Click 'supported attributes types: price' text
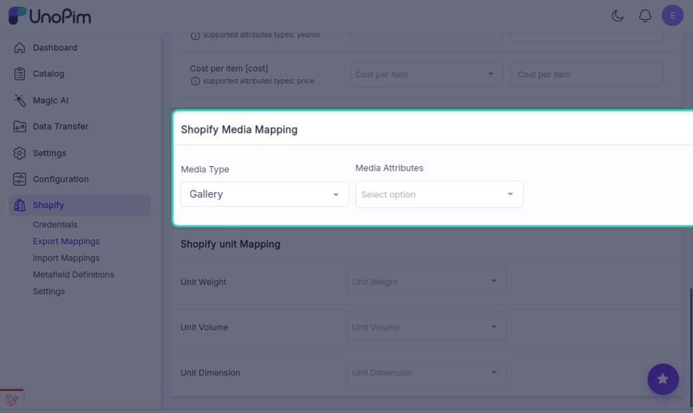 [259, 81]
